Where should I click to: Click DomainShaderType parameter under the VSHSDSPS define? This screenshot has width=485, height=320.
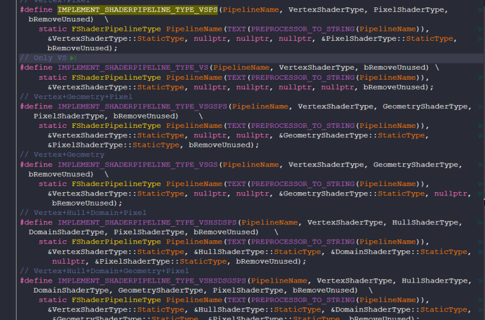[x=66, y=232]
